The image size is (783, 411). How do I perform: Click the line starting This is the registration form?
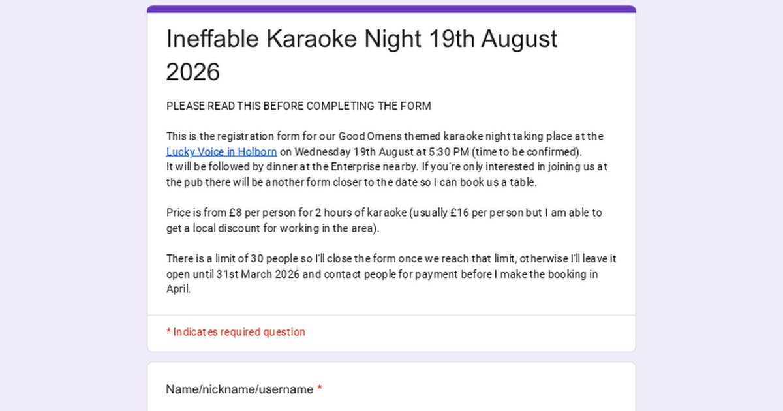point(384,136)
